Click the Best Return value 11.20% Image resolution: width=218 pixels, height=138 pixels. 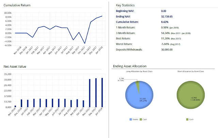[165, 38]
